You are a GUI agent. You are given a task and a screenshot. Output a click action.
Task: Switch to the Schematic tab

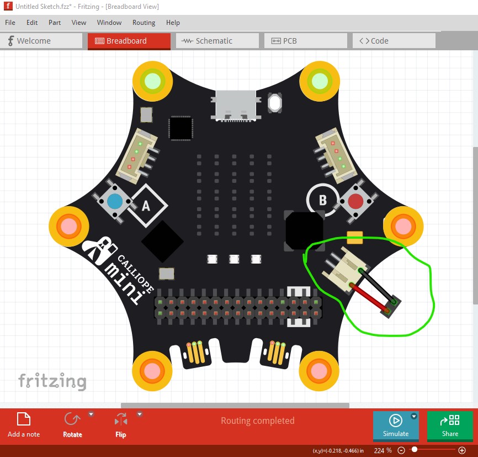[217, 41]
